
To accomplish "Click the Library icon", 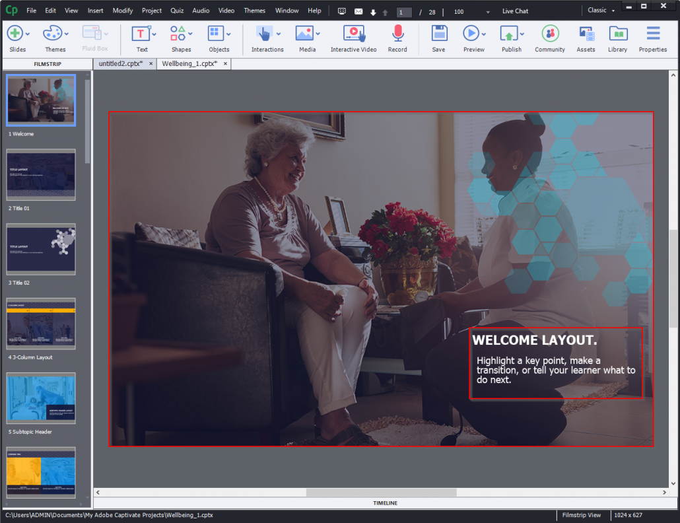I will point(618,34).
